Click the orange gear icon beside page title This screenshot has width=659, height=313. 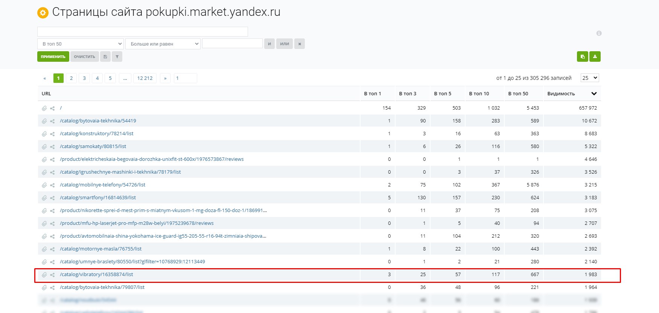[43, 13]
